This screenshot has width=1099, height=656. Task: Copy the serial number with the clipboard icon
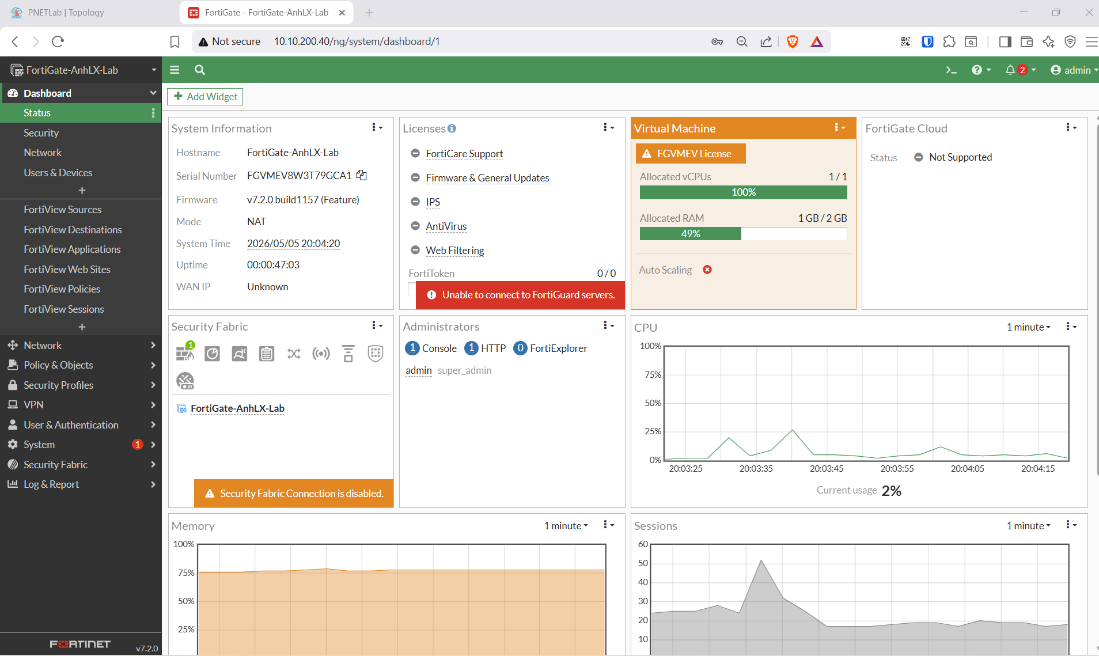coord(362,175)
